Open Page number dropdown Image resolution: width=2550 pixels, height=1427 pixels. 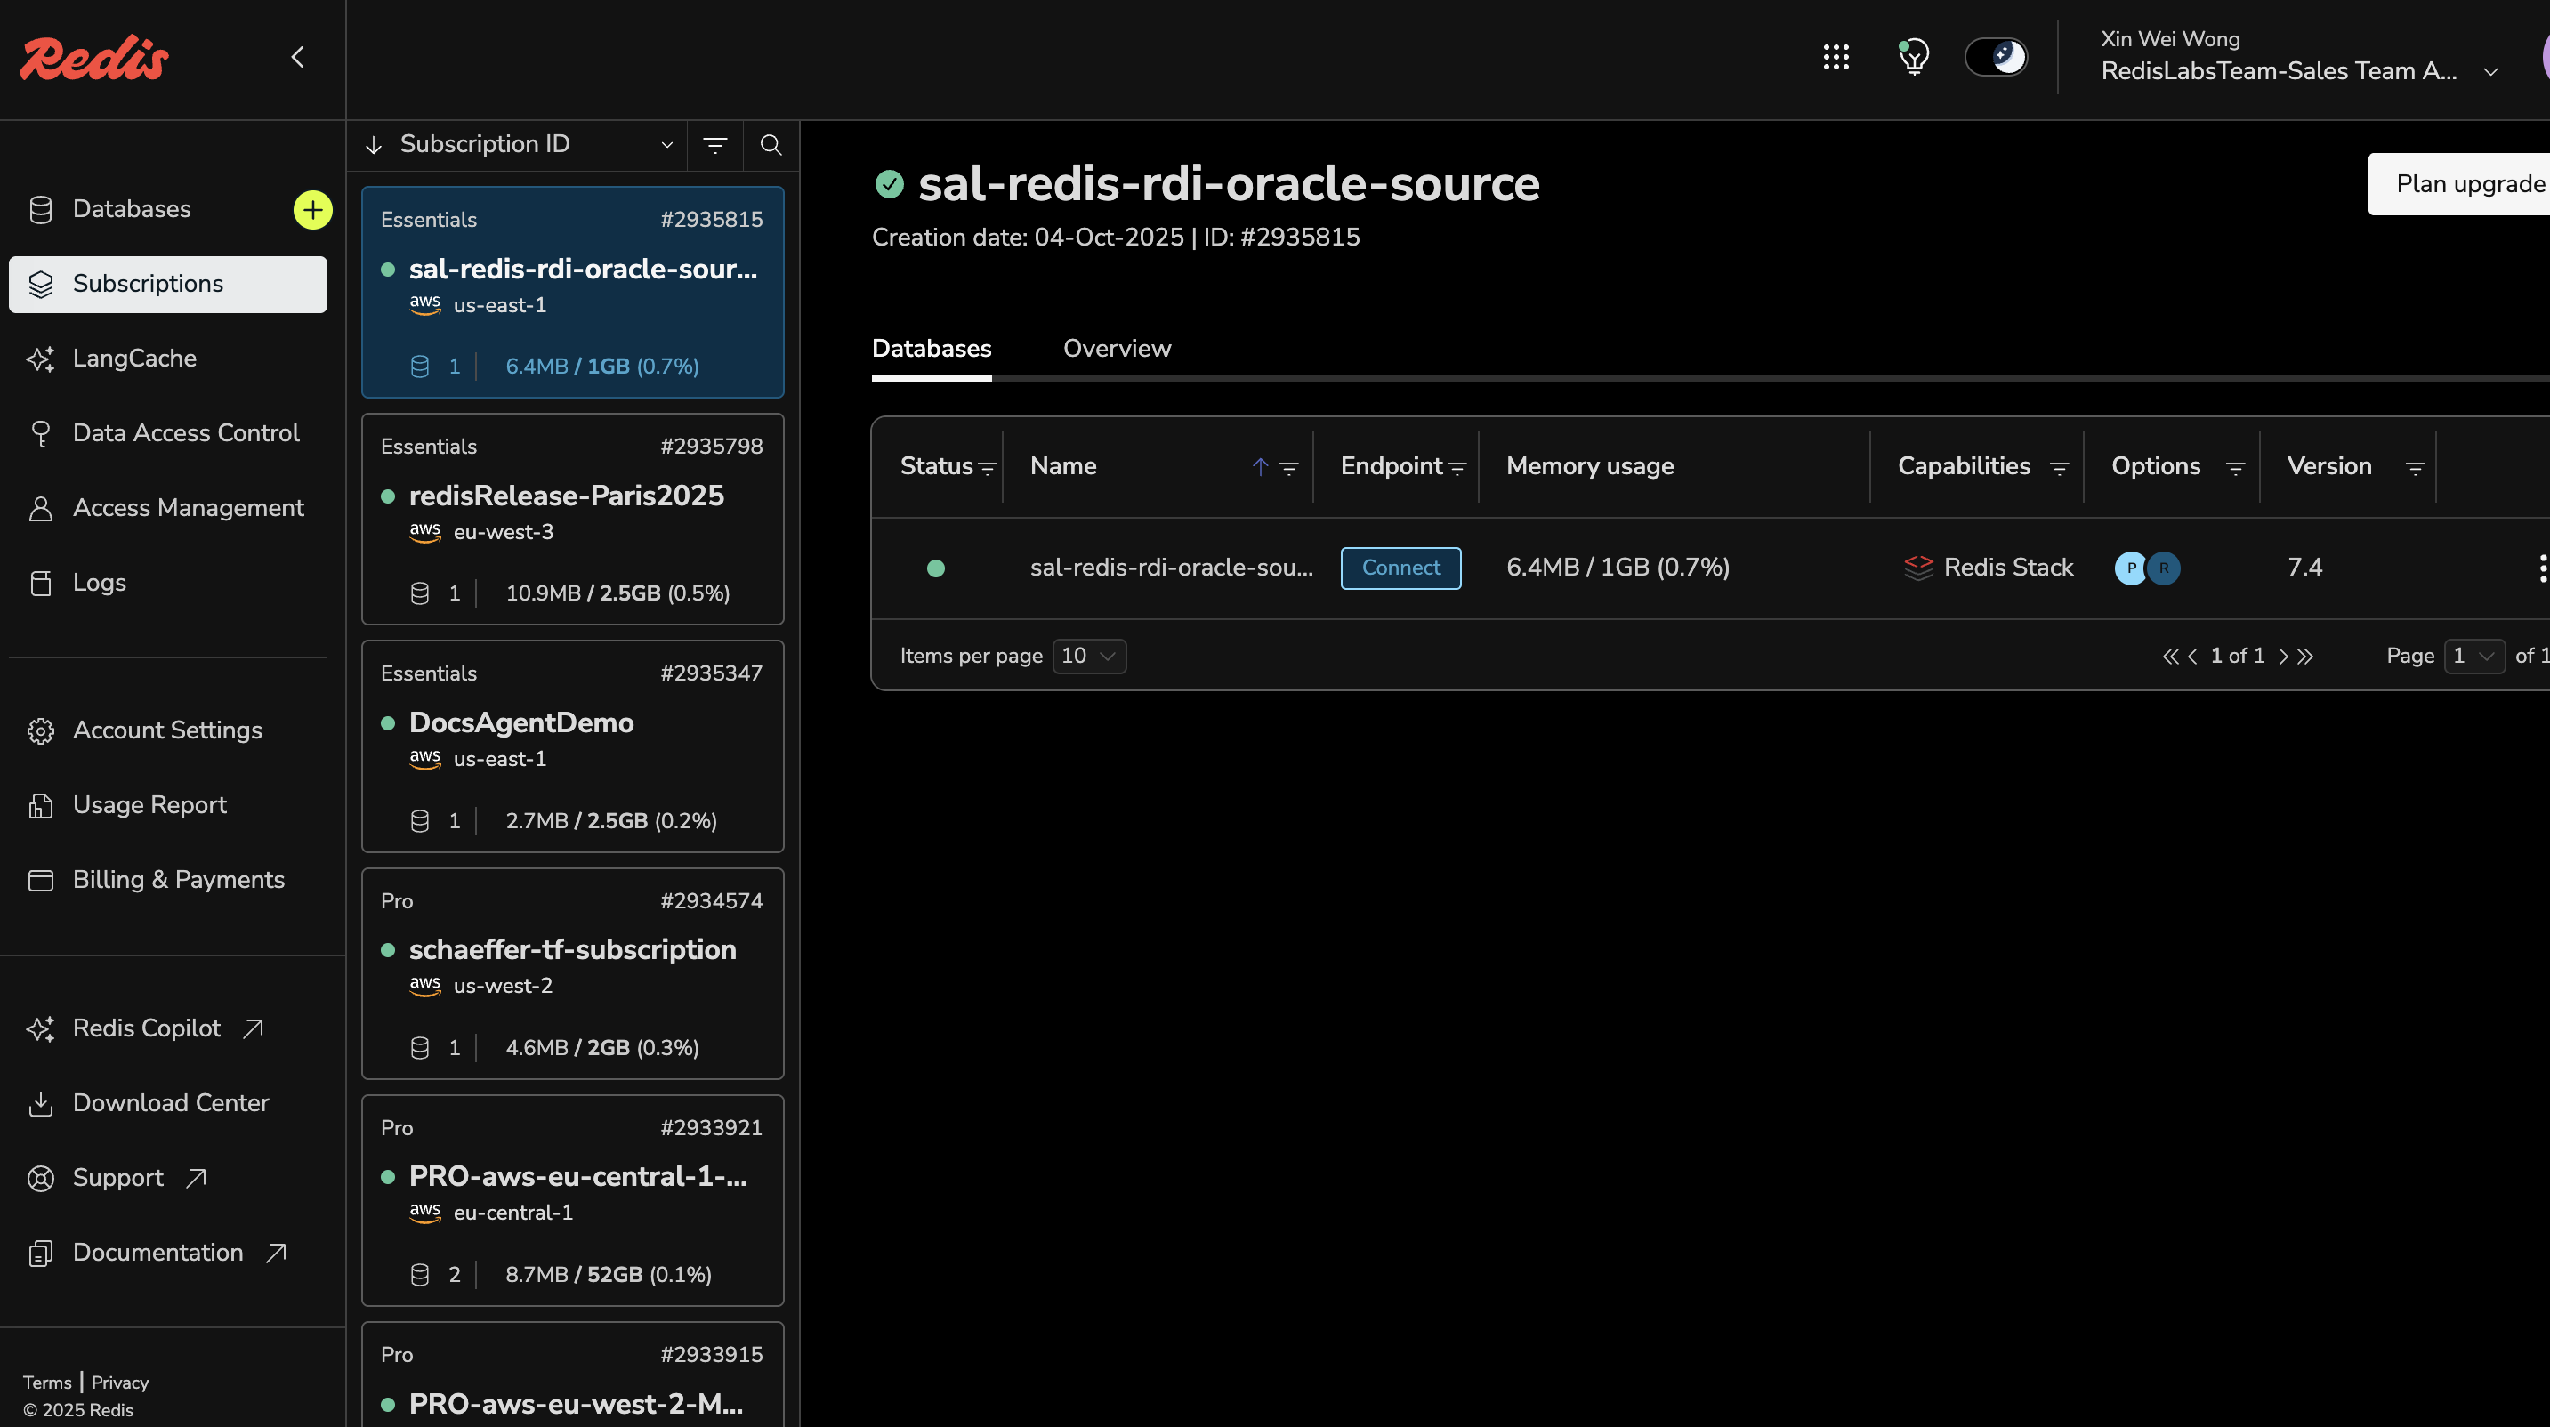click(x=2474, y=656)
